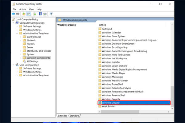
Task: Select the Windows Remote Shell folder
Action: [113, 95]
